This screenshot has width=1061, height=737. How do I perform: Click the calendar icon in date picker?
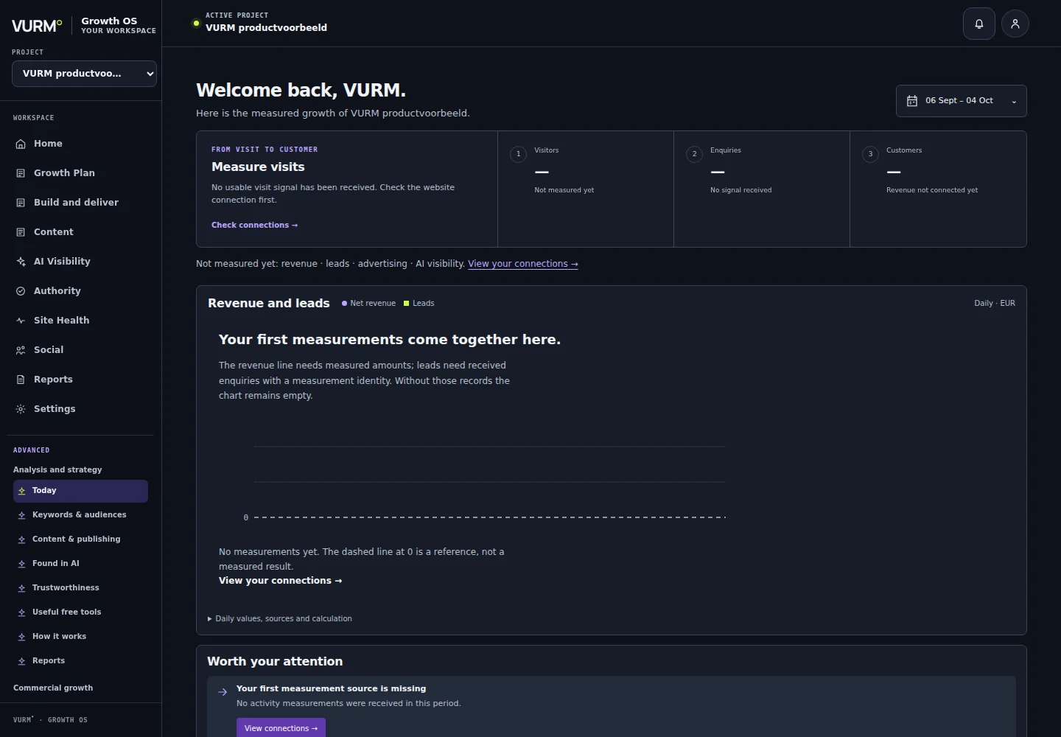pos(912,101)
